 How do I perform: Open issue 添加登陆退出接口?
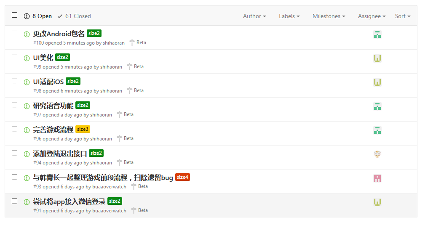coord(60,154)
